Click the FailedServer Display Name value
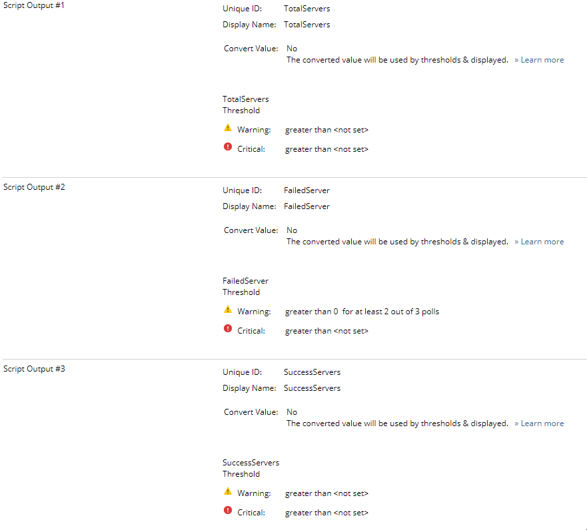 coord(306,206)
